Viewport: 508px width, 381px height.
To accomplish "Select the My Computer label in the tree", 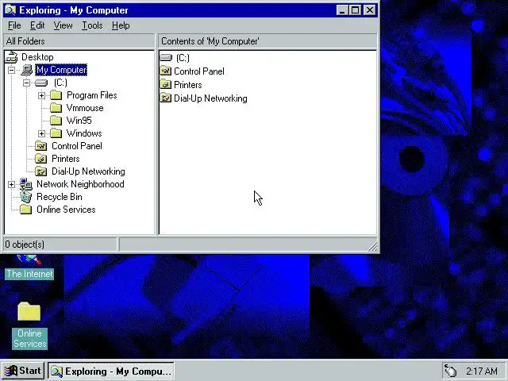I will (61, 70).
